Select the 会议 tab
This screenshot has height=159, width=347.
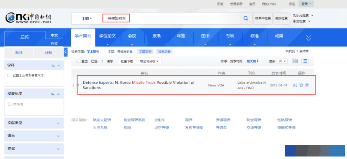click(x=132, y=36)
